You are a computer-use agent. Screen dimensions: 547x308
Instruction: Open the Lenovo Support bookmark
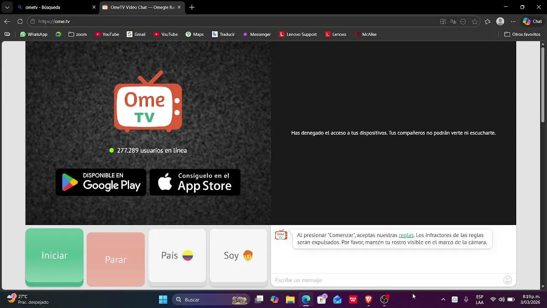(x=298, y=34)
